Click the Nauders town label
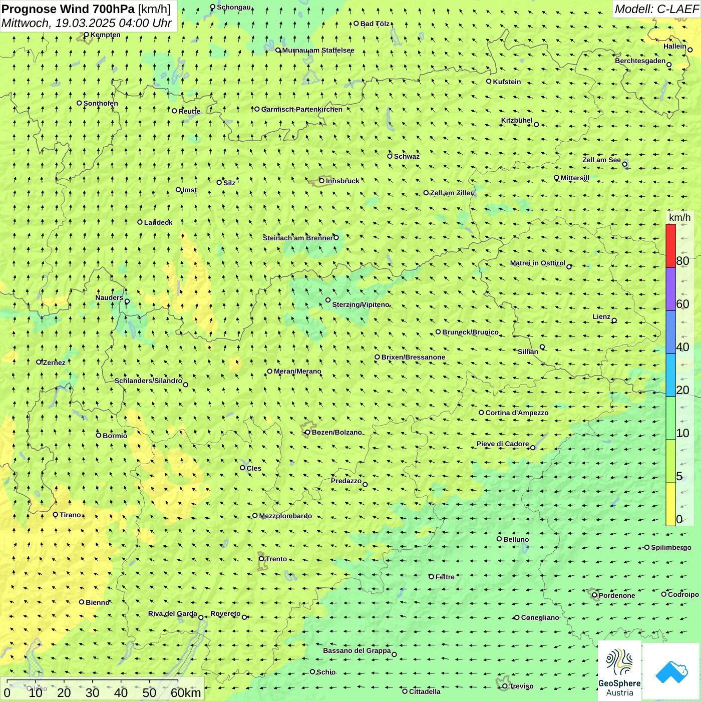The image size is (701, 701). (x=109, y=297)
